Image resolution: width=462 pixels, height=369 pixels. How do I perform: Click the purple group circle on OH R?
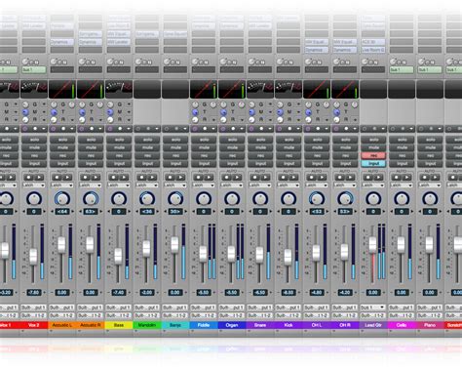(x=336, y=129)
